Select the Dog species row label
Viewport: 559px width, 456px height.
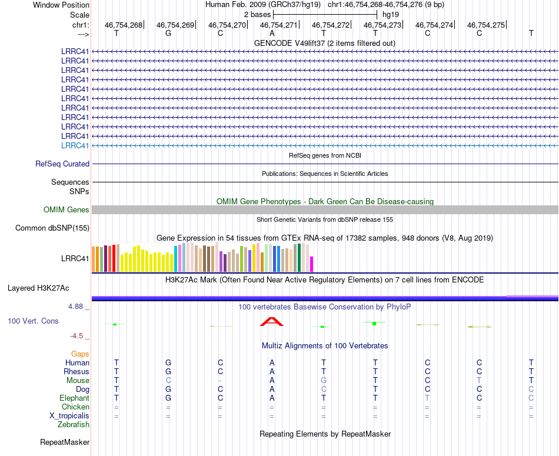point(82,390)
